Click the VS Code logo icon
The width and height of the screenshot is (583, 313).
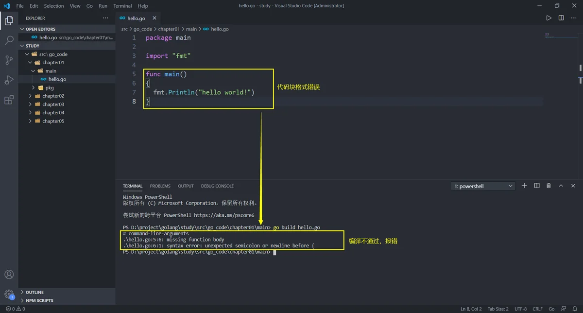[7, 6]
